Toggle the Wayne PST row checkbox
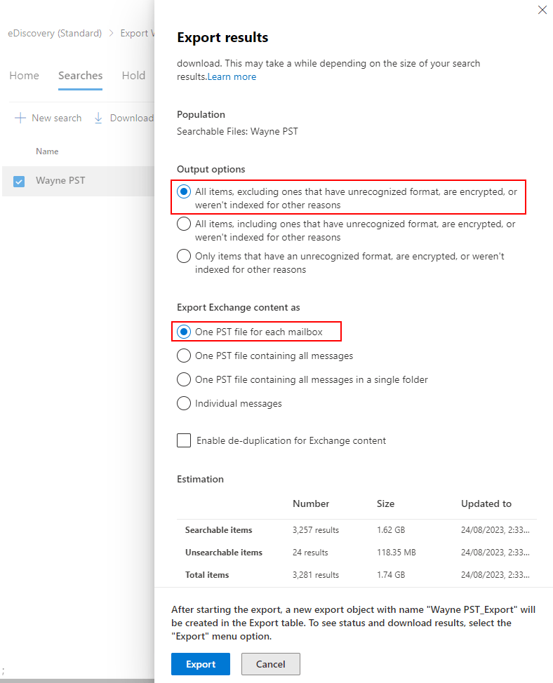This screenshot has width=553, height=683. [x=19, y=182]
